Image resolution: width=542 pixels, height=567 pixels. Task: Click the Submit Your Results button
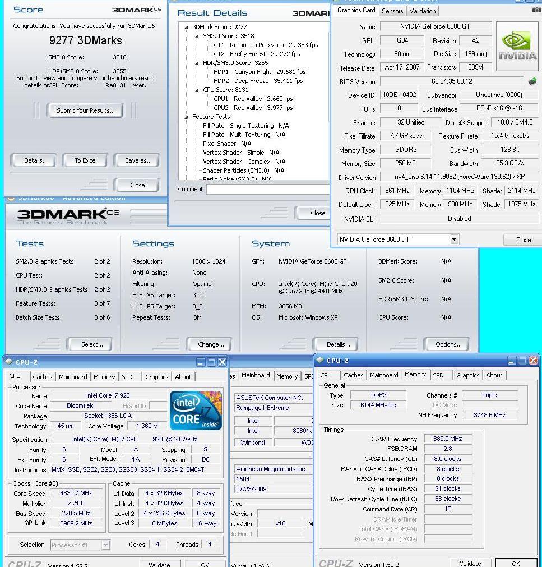86,110
